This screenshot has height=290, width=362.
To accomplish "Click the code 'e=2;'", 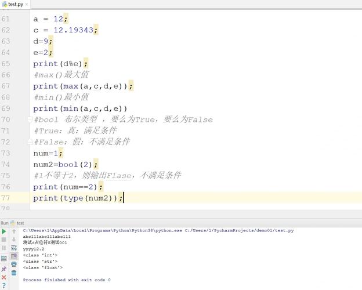I will pyautogui.click(x=43, y=53).
